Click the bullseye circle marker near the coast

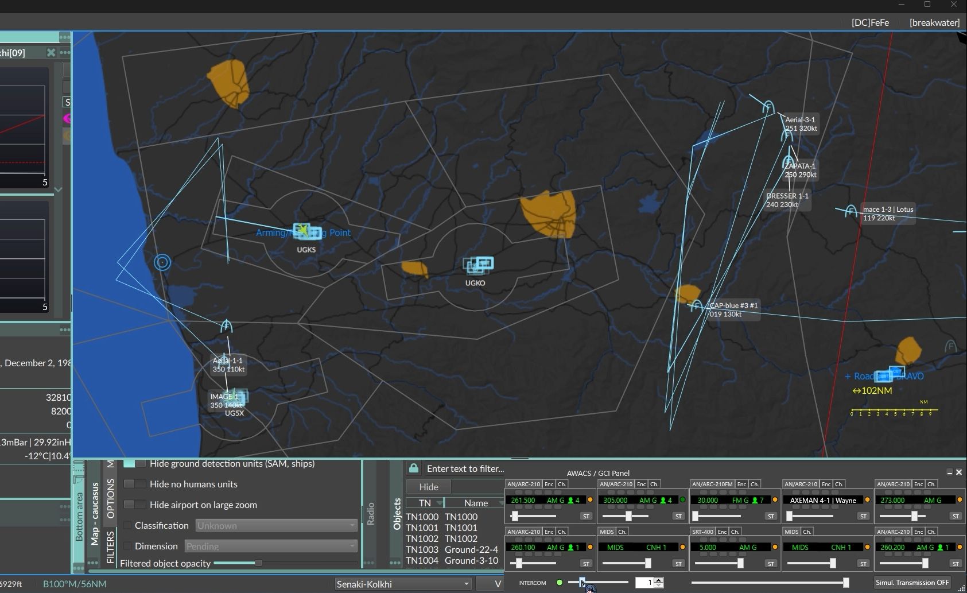162,263
